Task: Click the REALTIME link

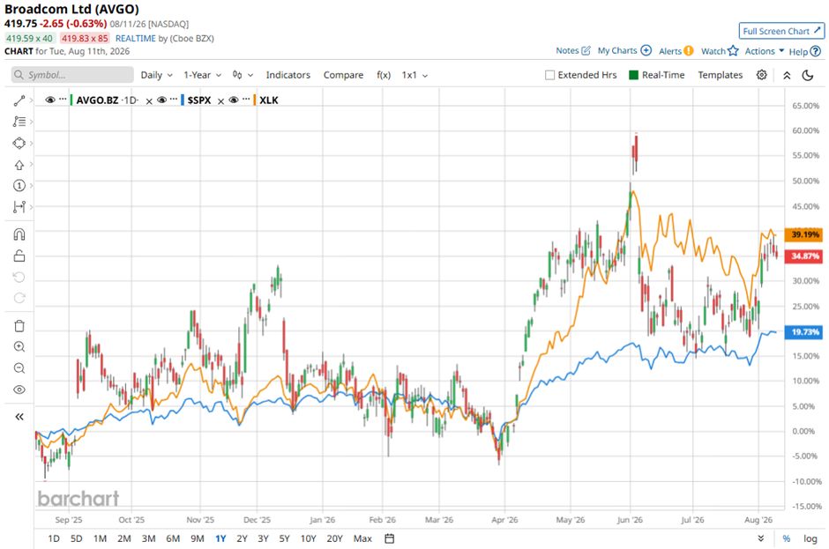Action: click(135, 38)
